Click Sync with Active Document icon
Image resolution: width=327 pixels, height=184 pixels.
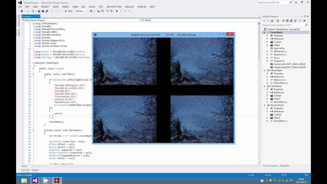point(283,21)
